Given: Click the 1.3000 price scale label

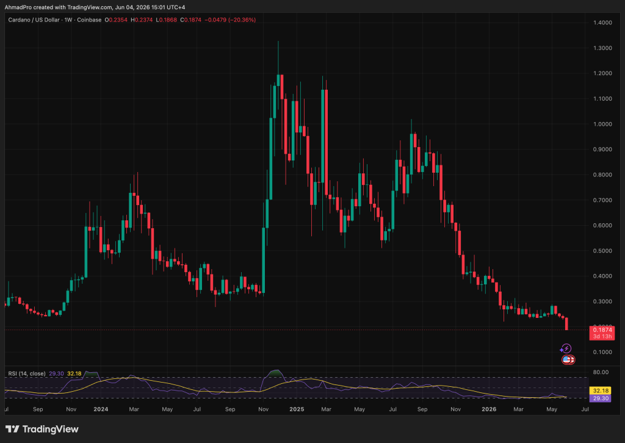Looking at the screenshot, I should [602, 48].
